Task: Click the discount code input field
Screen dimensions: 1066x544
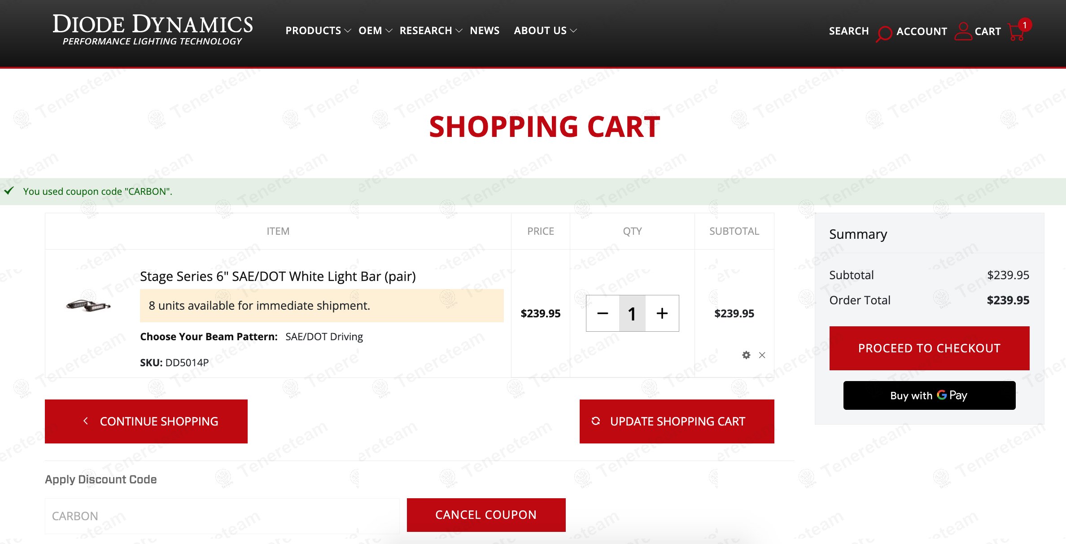Action: [x=222, y=516]
